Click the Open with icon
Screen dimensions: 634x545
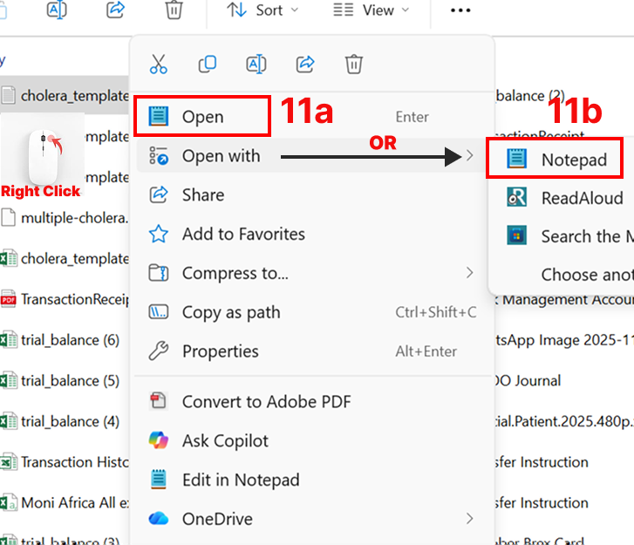159,156
